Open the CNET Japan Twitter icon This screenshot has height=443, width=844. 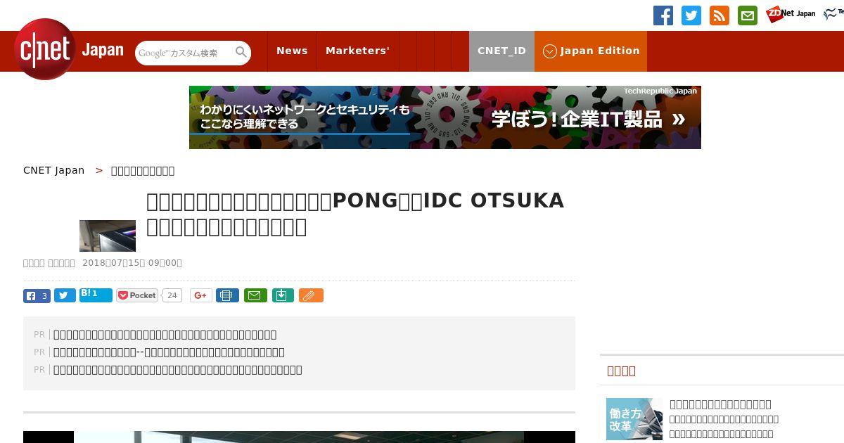click(x=691, y=15)
